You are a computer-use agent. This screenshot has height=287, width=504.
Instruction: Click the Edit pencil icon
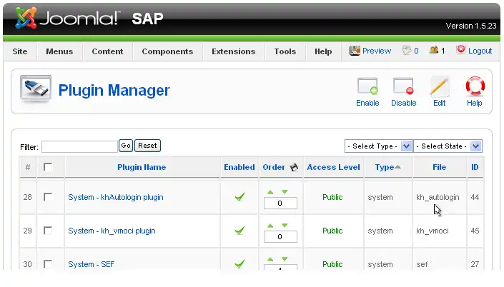(x=439, y=88)
